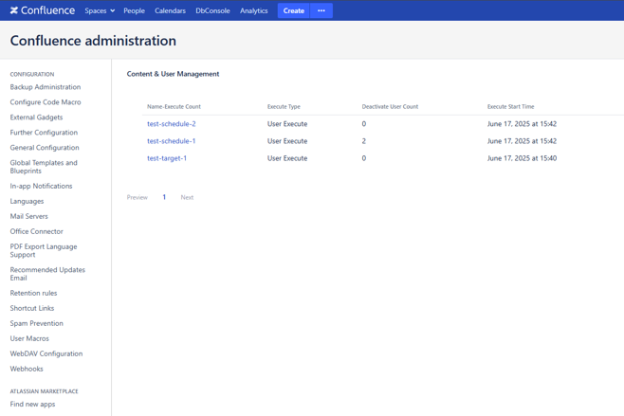Open In-app Notifications settings

pyautogui.click(x=41, y=186)
